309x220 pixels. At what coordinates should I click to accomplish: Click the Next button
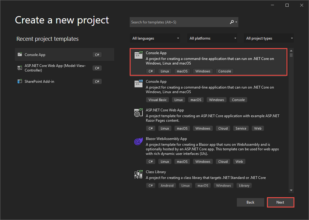pos(280,202)
